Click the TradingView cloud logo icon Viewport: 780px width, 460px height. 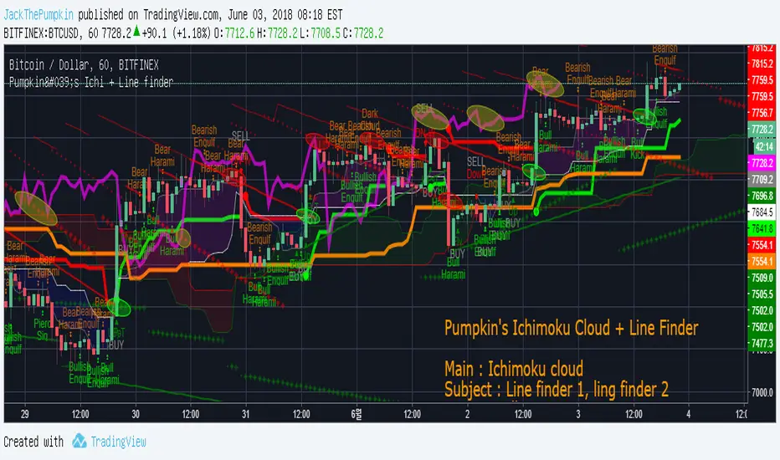[80, 441]
